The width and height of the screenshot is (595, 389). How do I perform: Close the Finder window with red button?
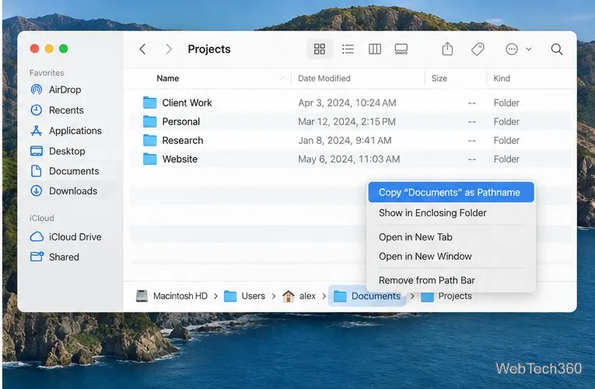pos(34,48)
